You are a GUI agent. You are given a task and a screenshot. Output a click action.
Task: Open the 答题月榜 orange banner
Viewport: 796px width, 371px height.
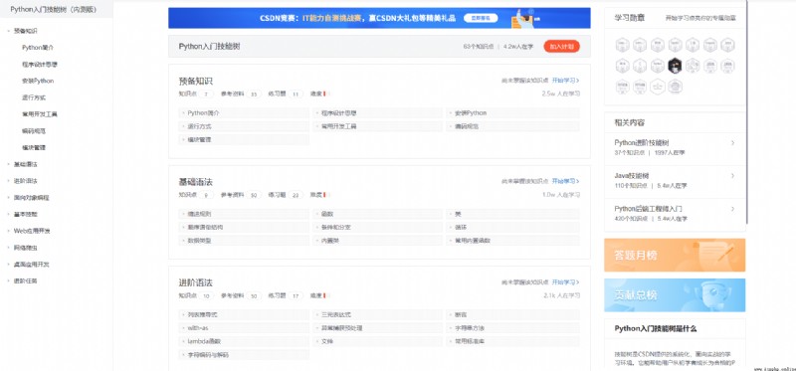click(675, 255)
